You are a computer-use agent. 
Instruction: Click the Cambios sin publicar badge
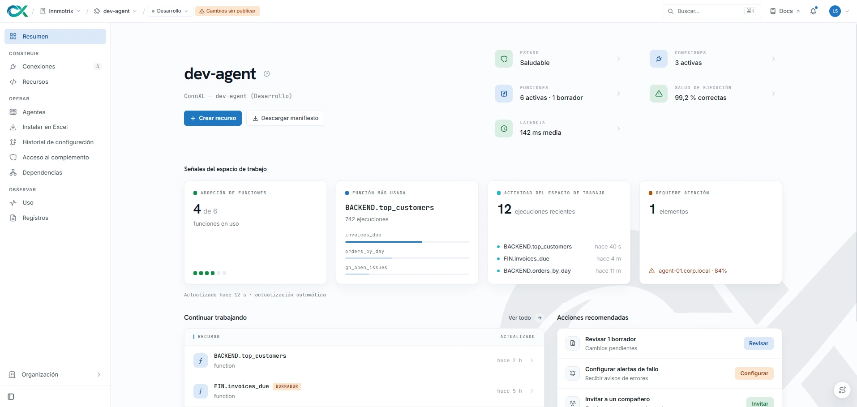pos(227,11)
